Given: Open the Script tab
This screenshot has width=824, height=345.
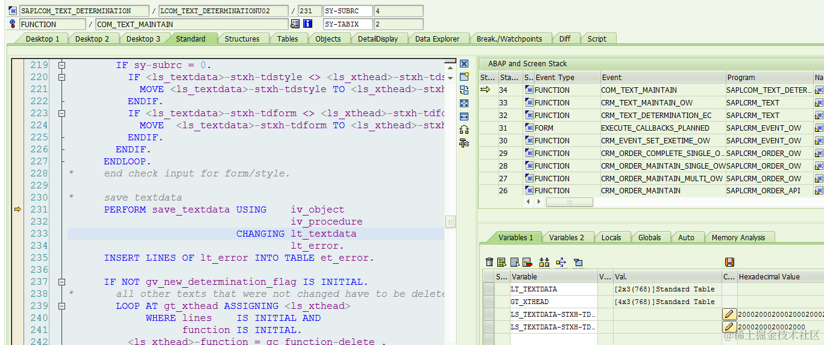Looking at the screenshot, I should [x=597, y=39].
